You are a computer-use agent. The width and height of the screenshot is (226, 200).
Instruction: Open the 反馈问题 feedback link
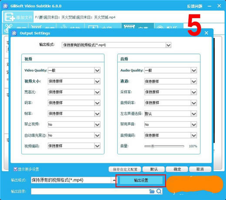click(x=195, y=6)
